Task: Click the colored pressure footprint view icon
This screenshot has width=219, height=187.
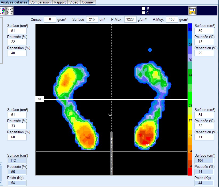Action: click(2, 11)
